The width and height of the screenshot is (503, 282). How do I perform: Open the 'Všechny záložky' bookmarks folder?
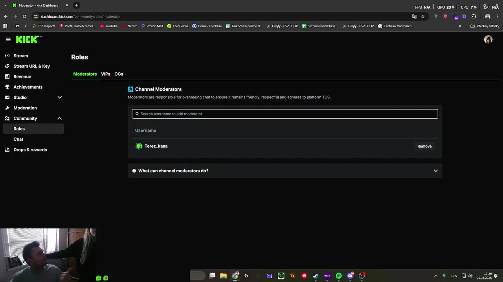point(485,26)
